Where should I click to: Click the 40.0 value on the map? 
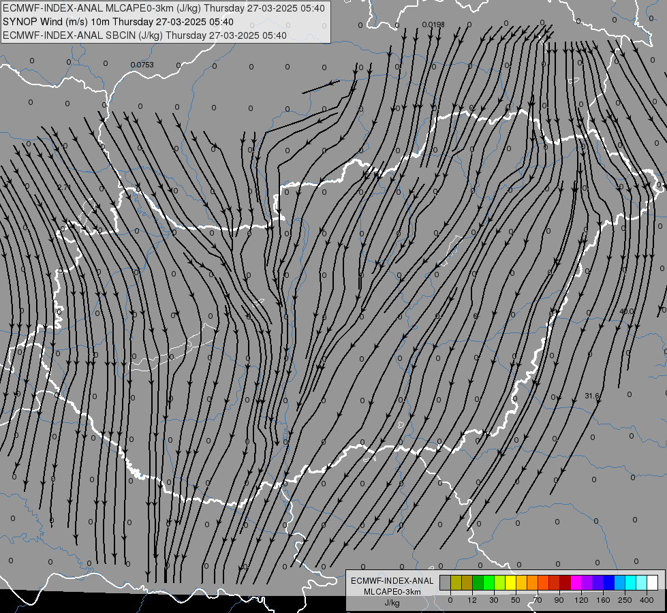627,311
